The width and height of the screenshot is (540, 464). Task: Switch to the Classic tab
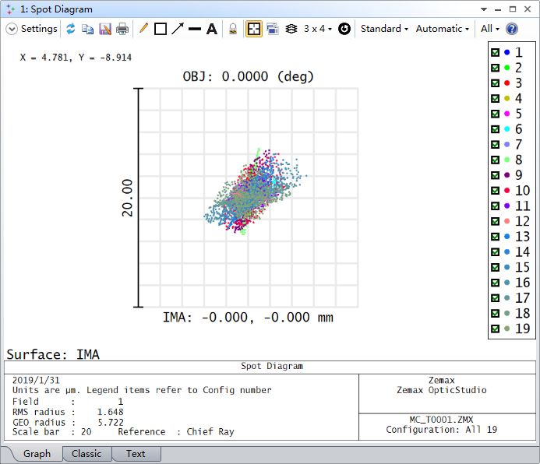point(86,454)
